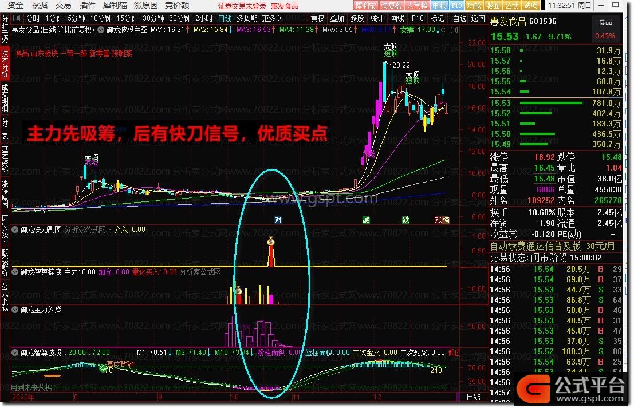
Task: Click the 叠加 overlay button
Action: coord(337,18)
